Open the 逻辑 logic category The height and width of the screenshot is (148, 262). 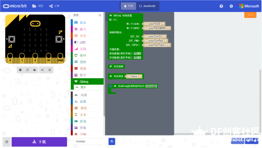(87, 62)
